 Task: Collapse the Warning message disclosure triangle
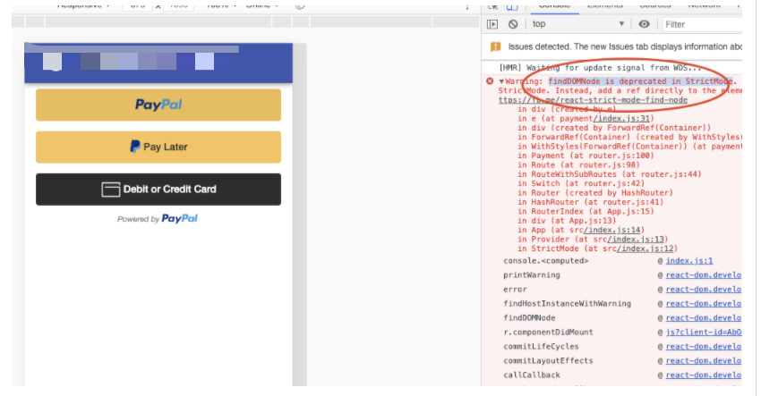501,81
